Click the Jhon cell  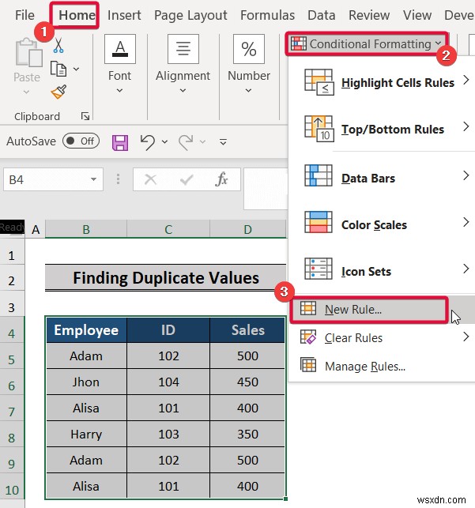pos(86,382)
